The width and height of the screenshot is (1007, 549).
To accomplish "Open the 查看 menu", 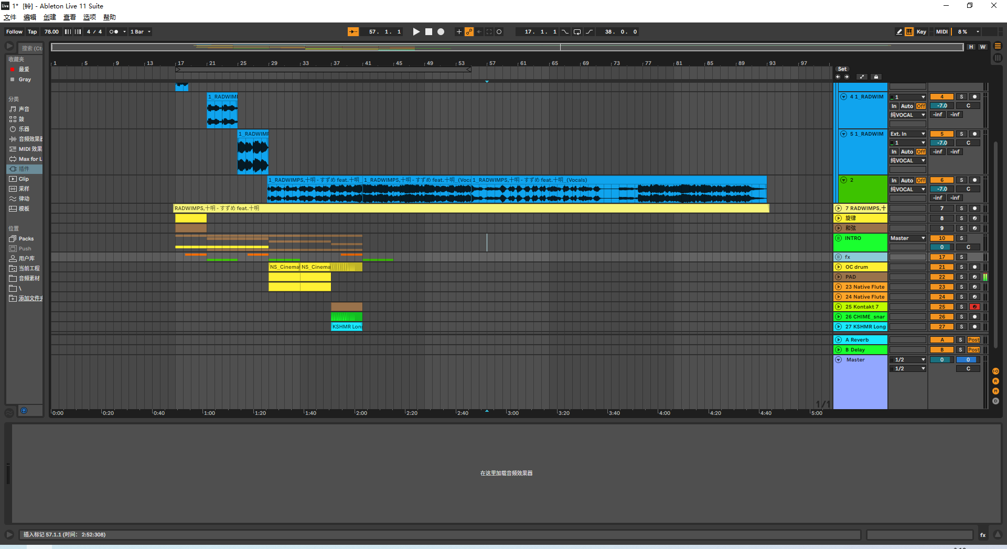I will click(x=69, y=17).
